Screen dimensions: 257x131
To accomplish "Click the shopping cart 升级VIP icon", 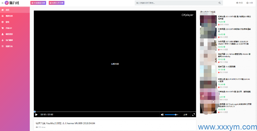I will point(3,28).
